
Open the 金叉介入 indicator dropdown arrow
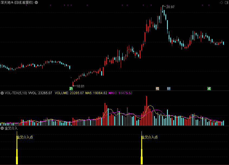point(2,128)
